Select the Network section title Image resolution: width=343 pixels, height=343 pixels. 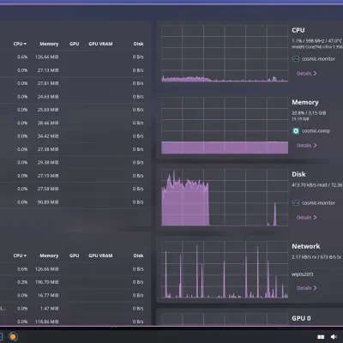pyautogui.click(x=306, y=246)
